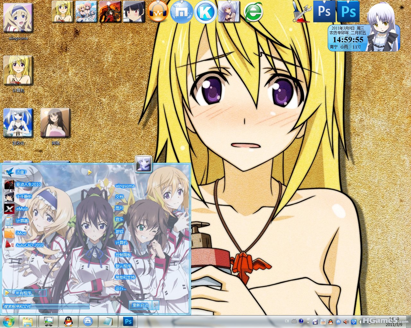Click the 搜索程序和文件 search box
The height and width of the screenshot is (328, 411).
(46, 307)
